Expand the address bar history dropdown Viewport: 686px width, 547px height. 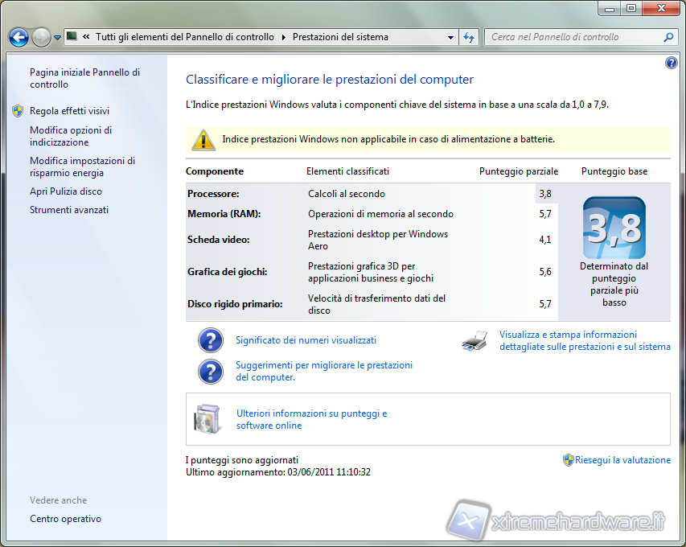click(451, 37)
